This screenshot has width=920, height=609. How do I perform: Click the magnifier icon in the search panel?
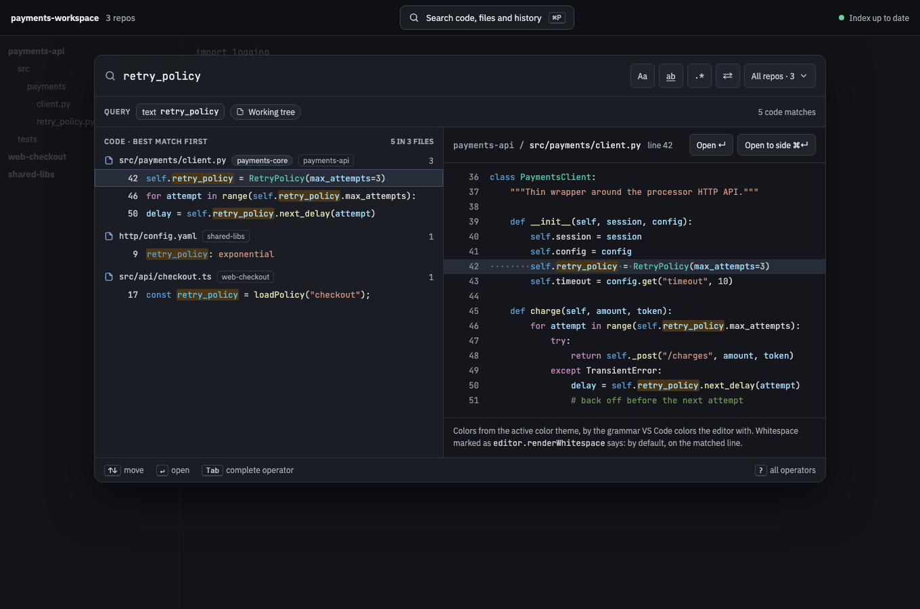[x=110, y=76]
